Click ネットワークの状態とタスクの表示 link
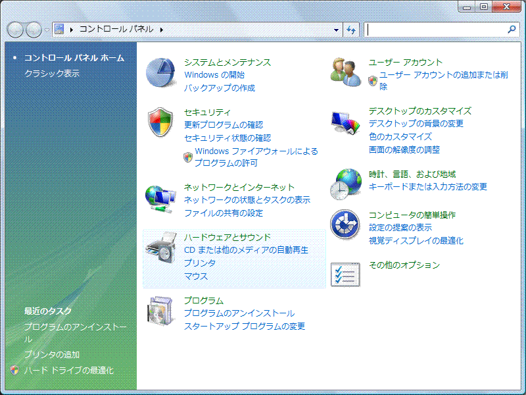526x395 pixels. point(247,199)
